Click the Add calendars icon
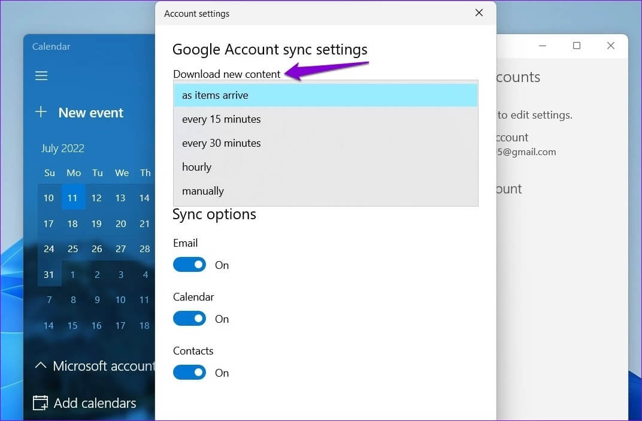 [x=40, y=403]
